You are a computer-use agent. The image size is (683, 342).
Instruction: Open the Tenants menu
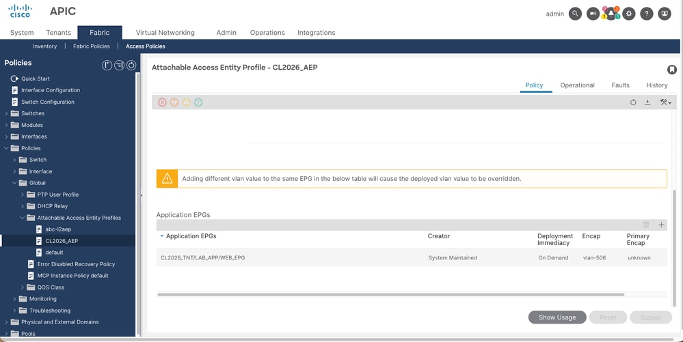(58, 33)
